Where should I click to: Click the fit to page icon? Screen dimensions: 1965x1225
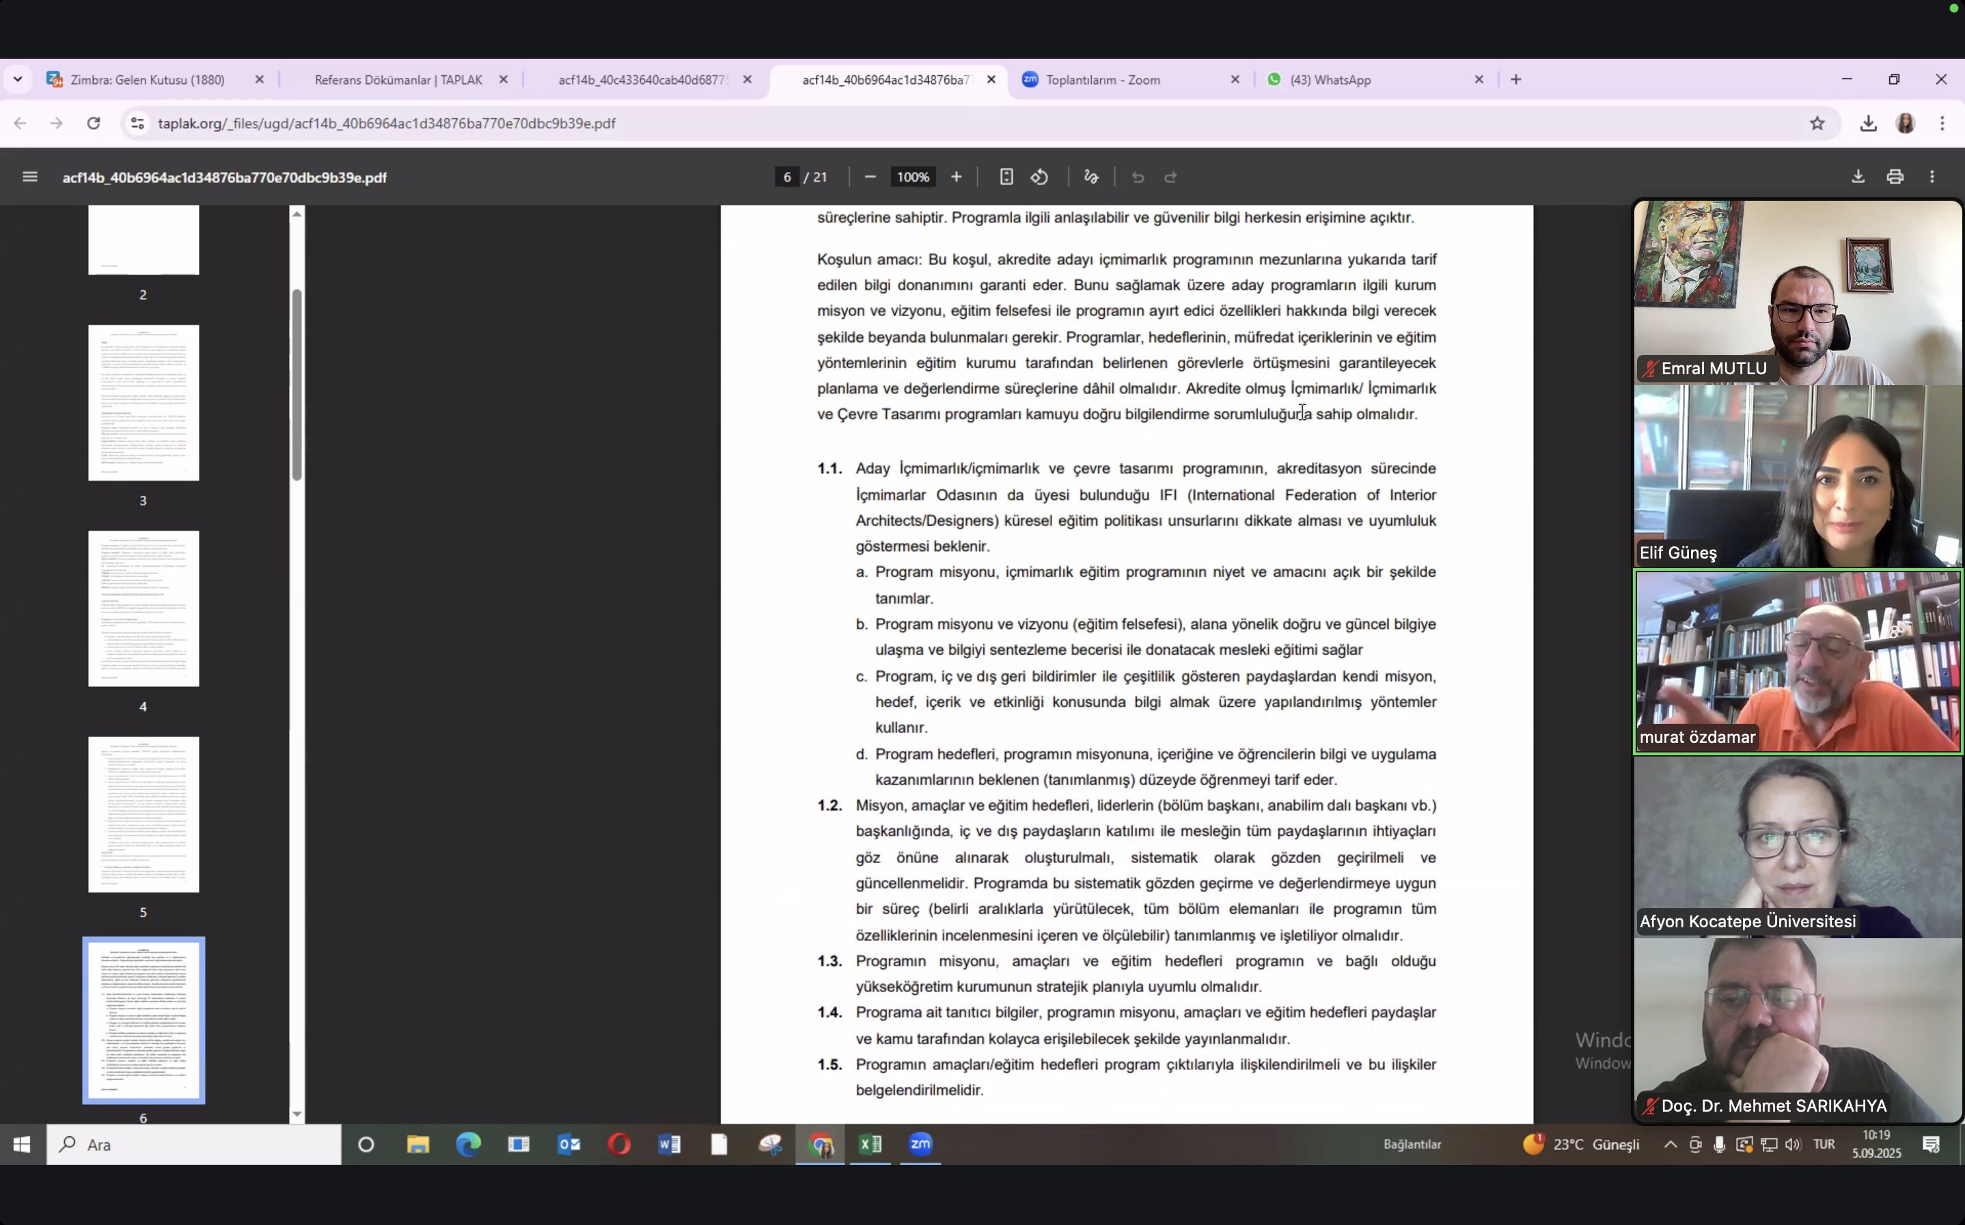(x=1006, y=177)
